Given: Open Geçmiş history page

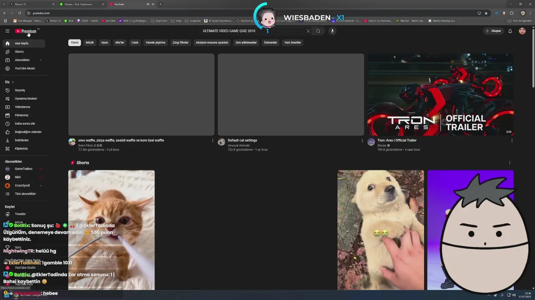Looking at the screenshot, I should coord(24,90).
